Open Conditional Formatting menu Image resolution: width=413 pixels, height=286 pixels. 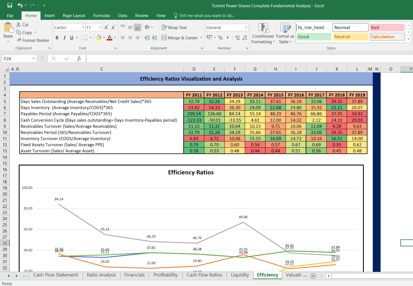(x=263, y=33)
